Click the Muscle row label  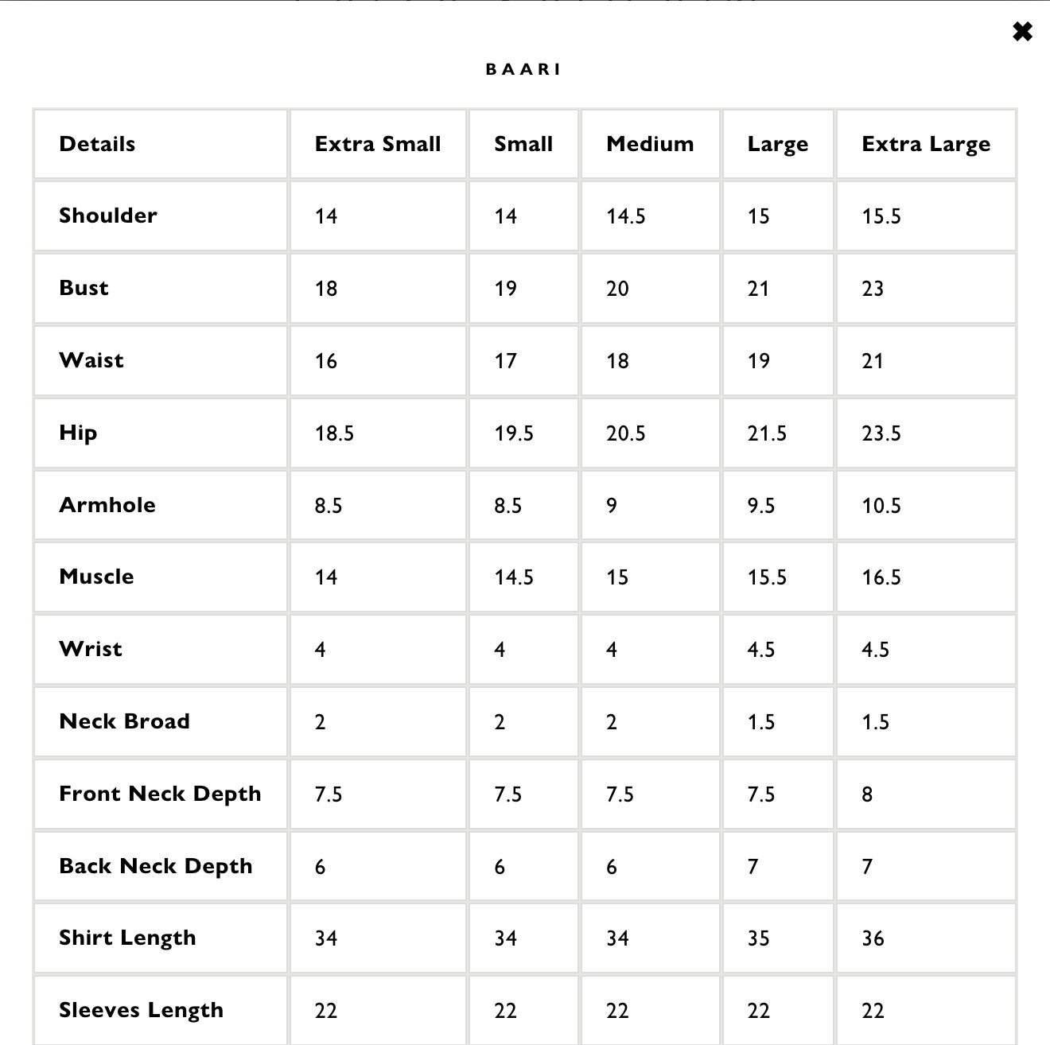point(96,577)
